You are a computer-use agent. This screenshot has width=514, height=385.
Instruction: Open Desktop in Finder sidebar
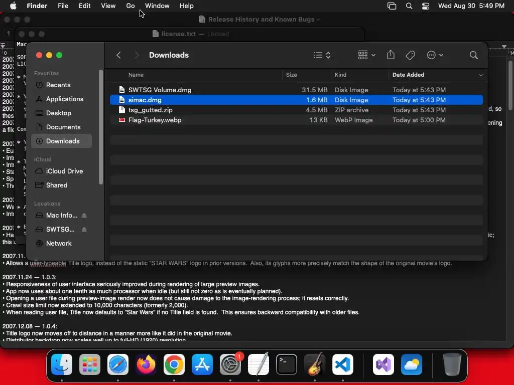tap(62, 113)
